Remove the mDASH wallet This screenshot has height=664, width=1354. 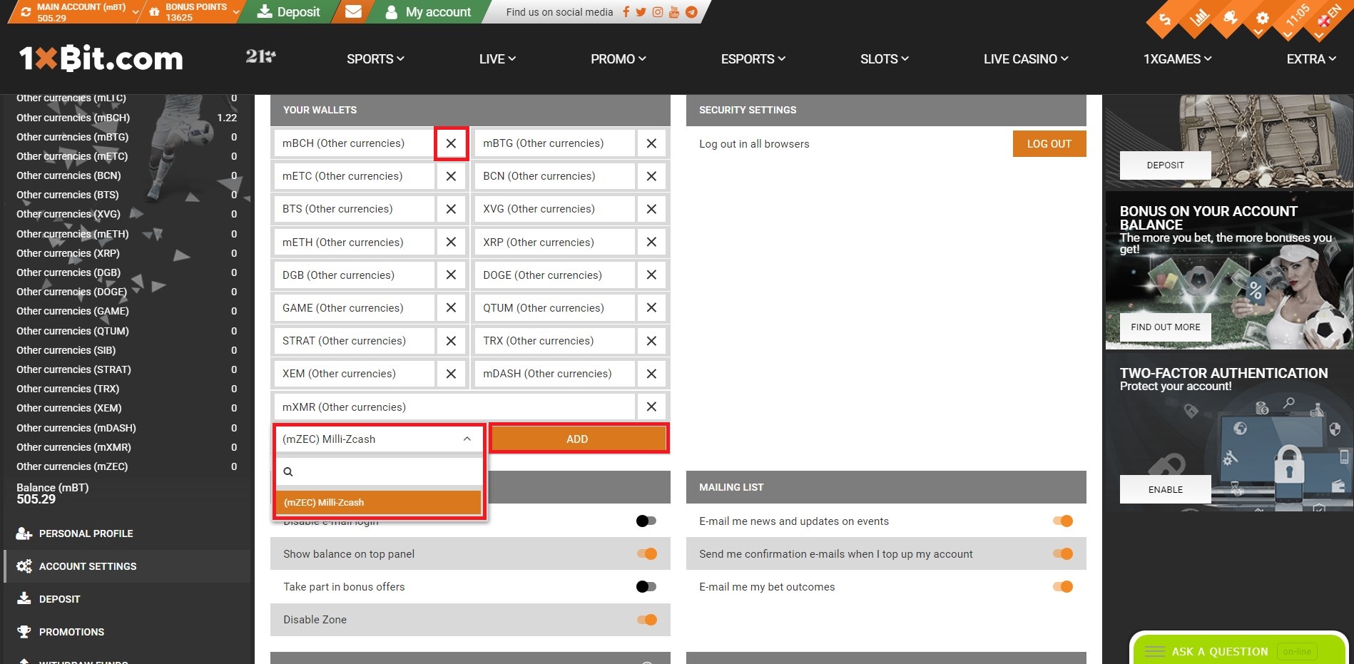[x=651, y=374]
